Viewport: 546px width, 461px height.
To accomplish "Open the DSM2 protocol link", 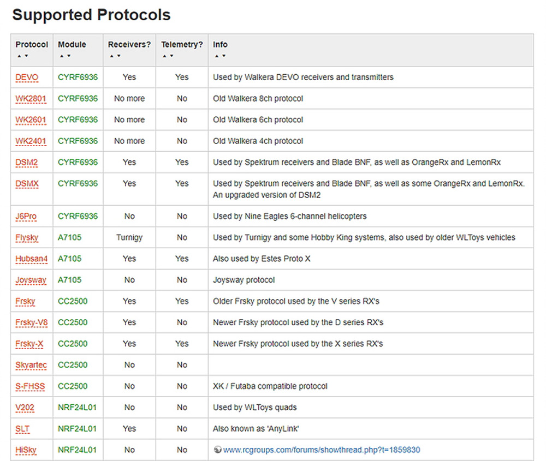I will tap(26, 162).
